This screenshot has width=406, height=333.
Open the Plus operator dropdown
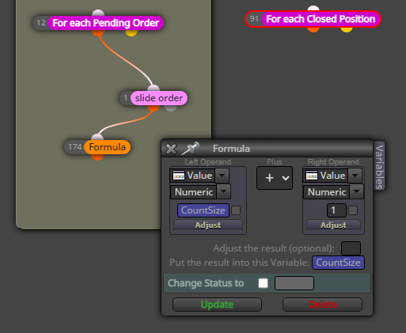pyautogui.click(x=275, y=178)
